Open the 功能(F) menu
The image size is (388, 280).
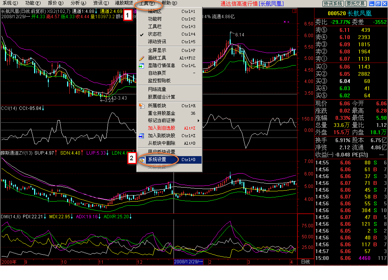(x=33, y=3)
